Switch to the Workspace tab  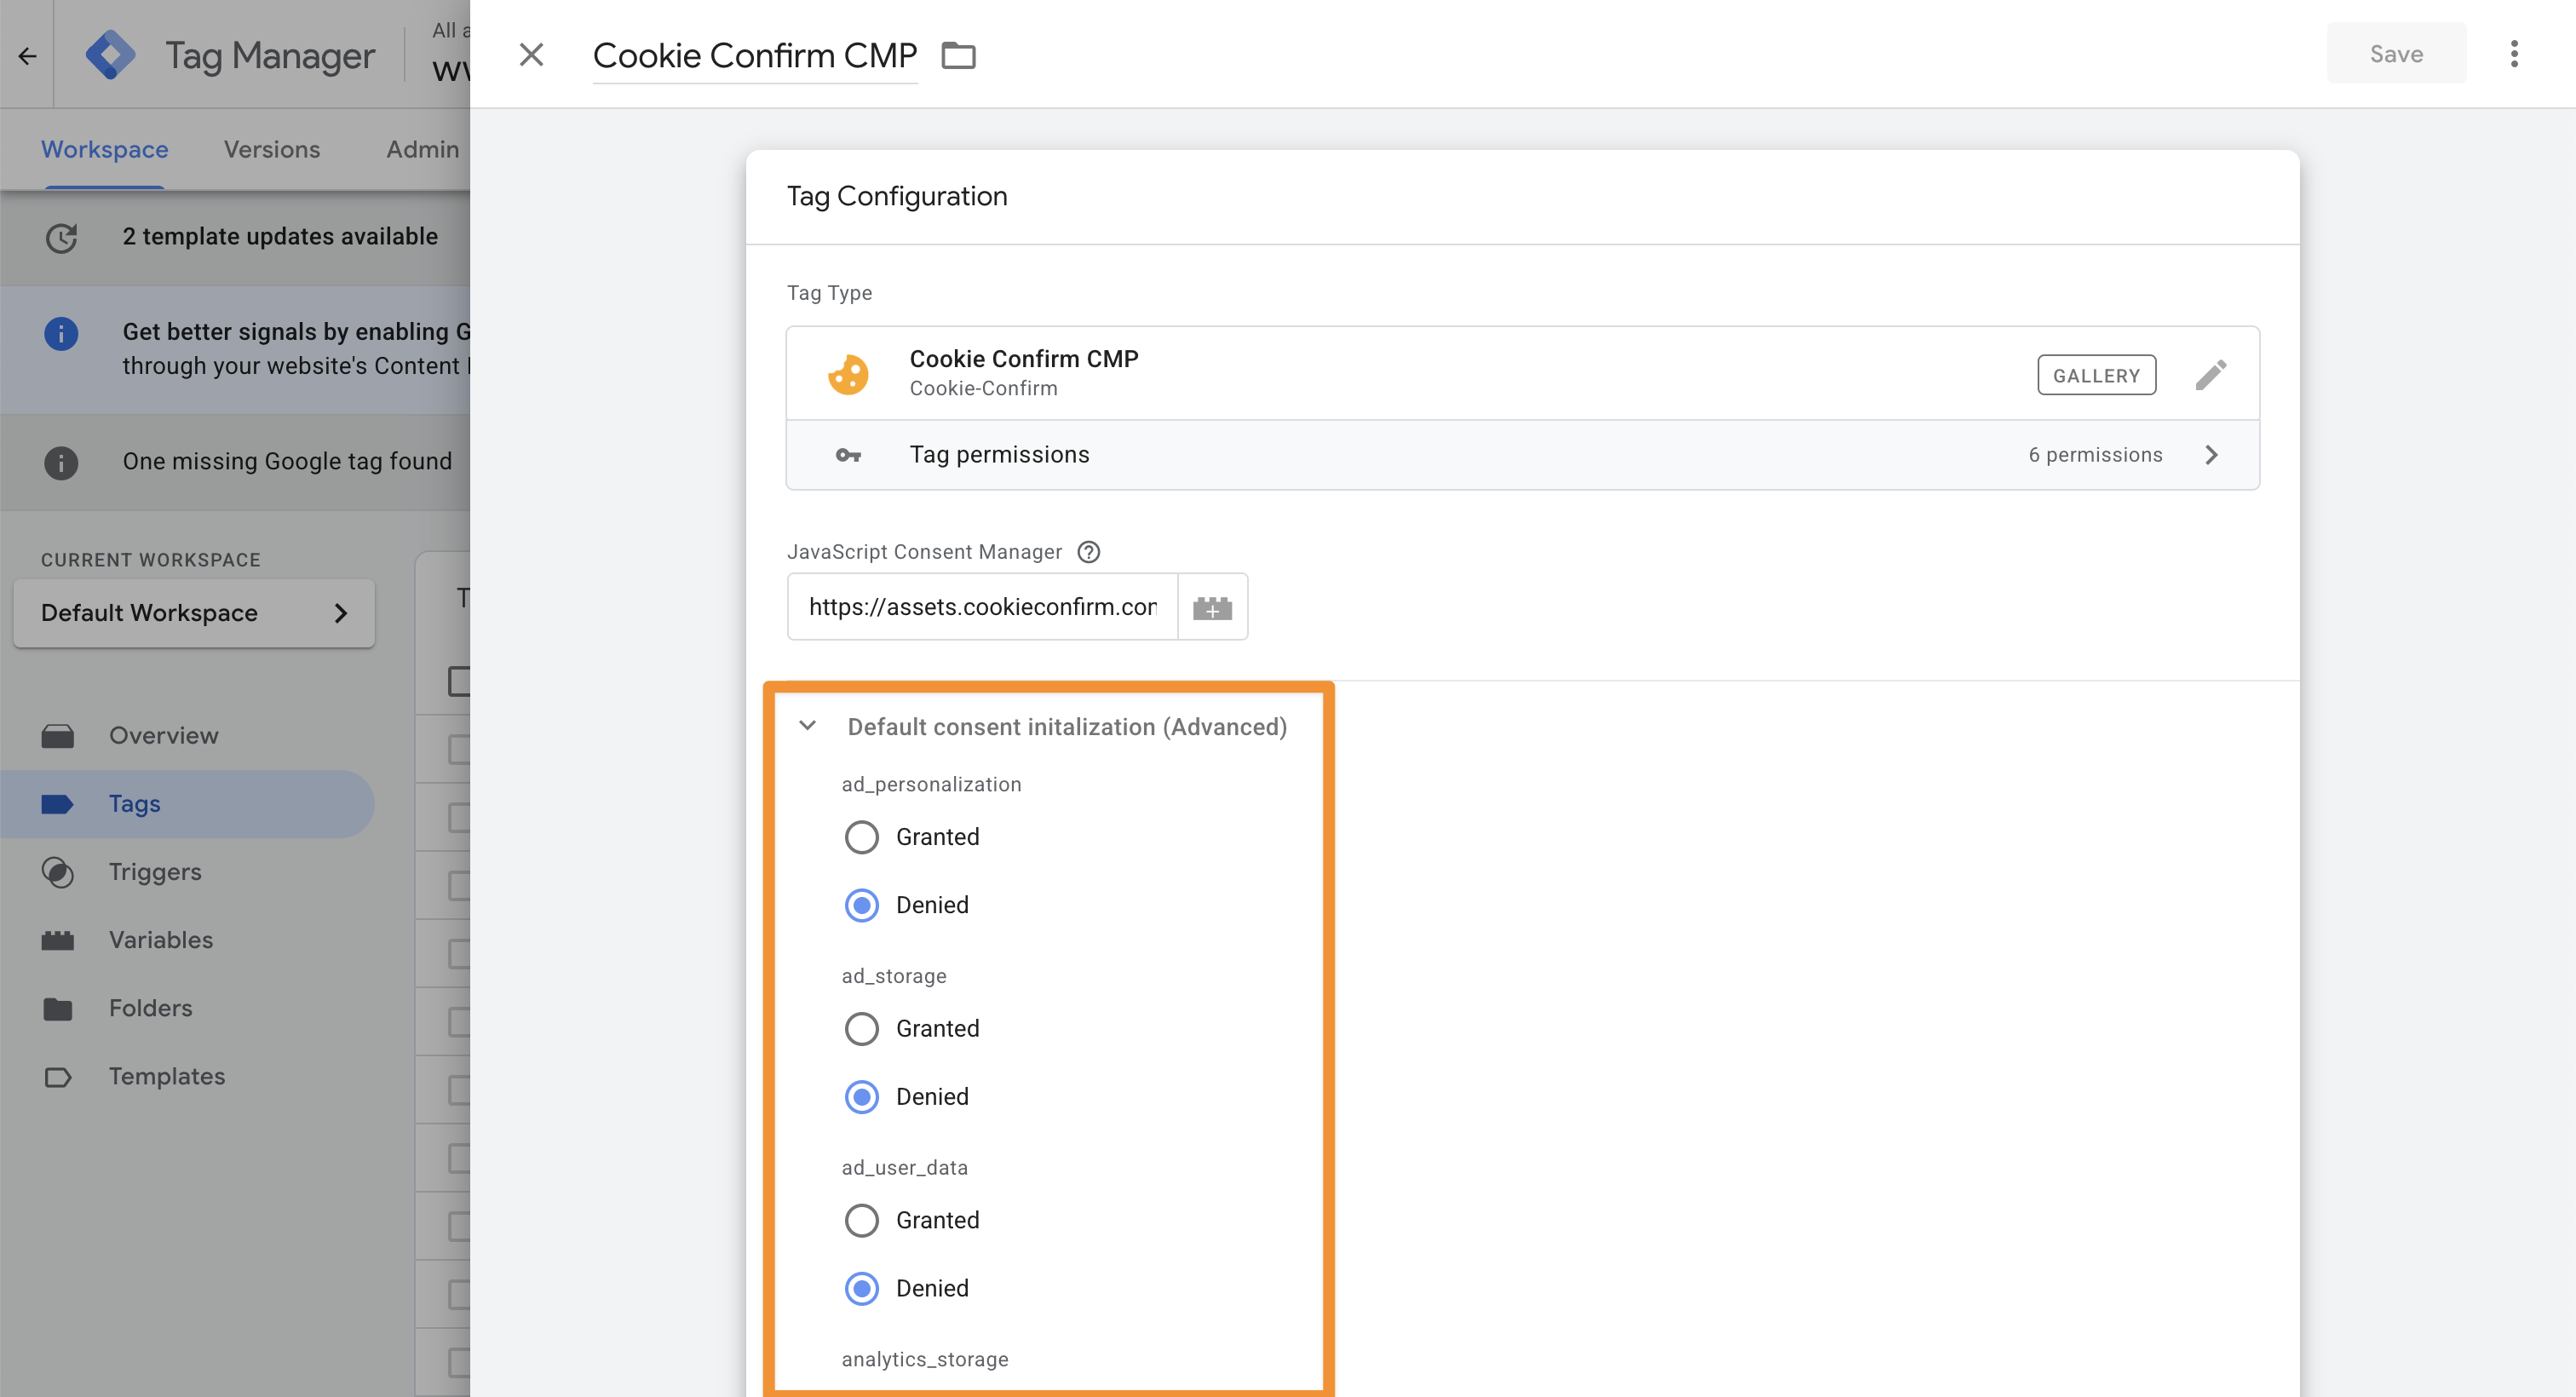[x=104, y=149]
